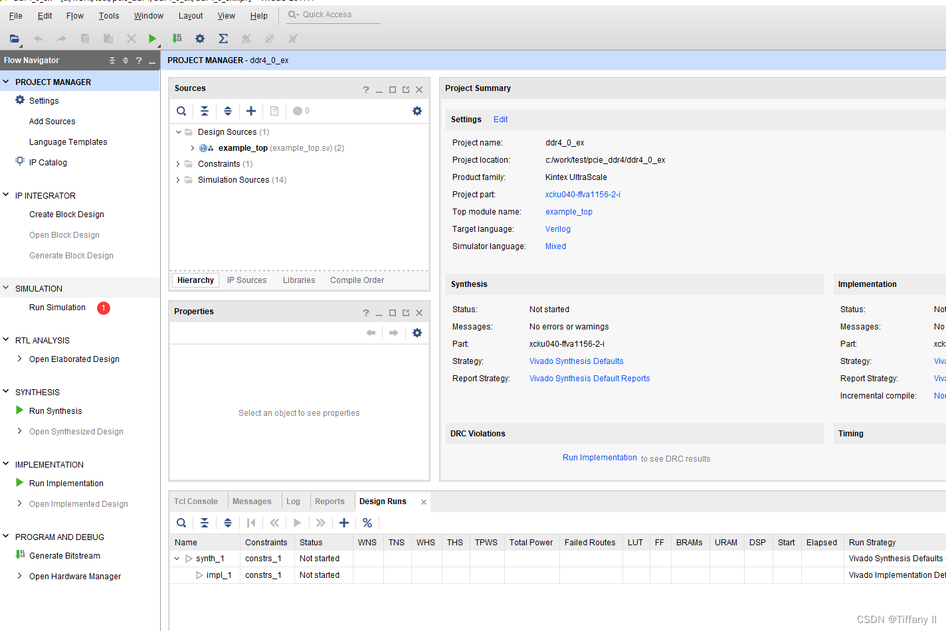Float the Sources panel
946x631 pixels.
pyautogui.click(x=406, y=90)
